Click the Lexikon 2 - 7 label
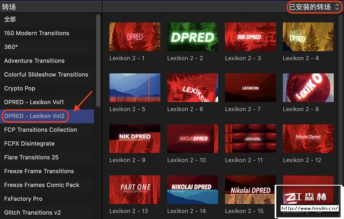 (x=243, y=109)
